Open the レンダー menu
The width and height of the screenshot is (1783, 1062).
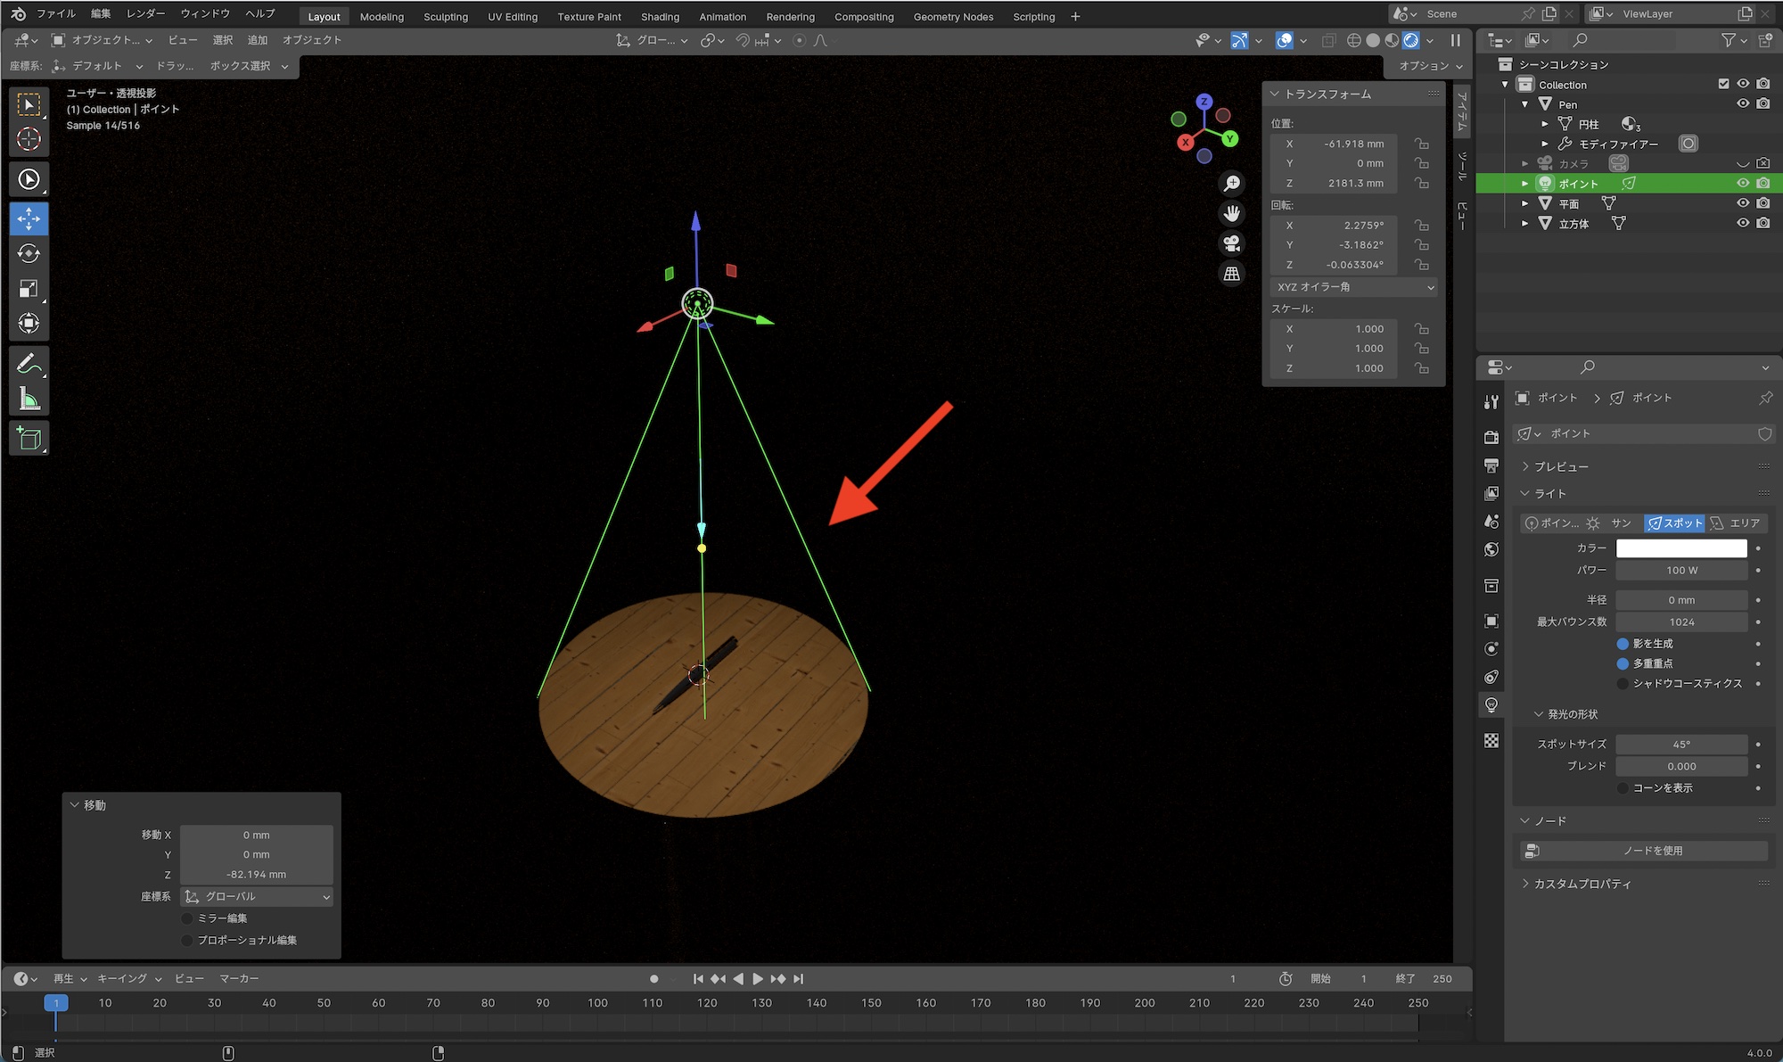[x=145, y=13]
